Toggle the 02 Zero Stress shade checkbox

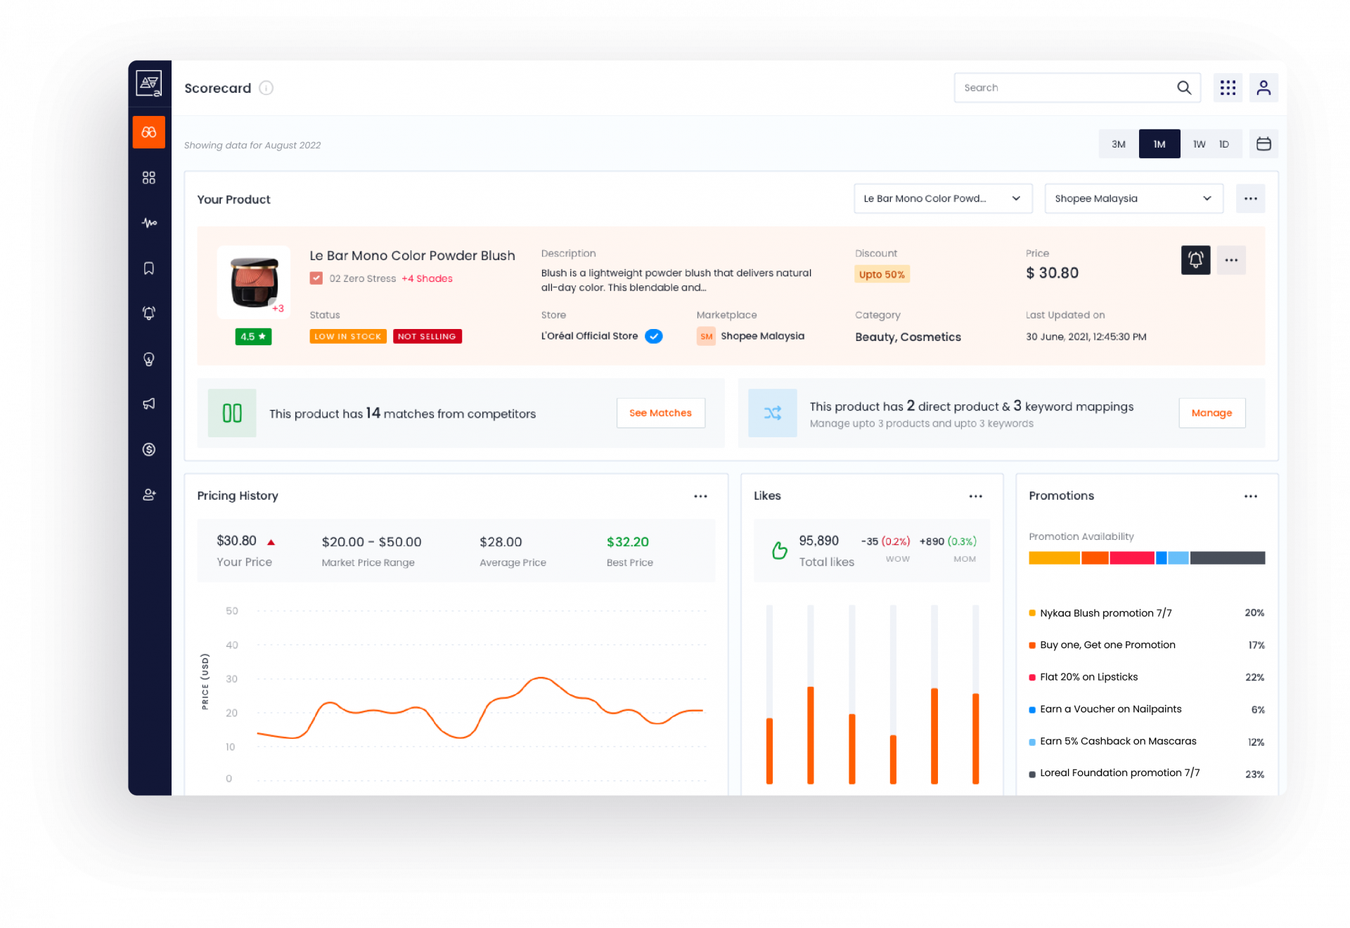coord(316,278)
